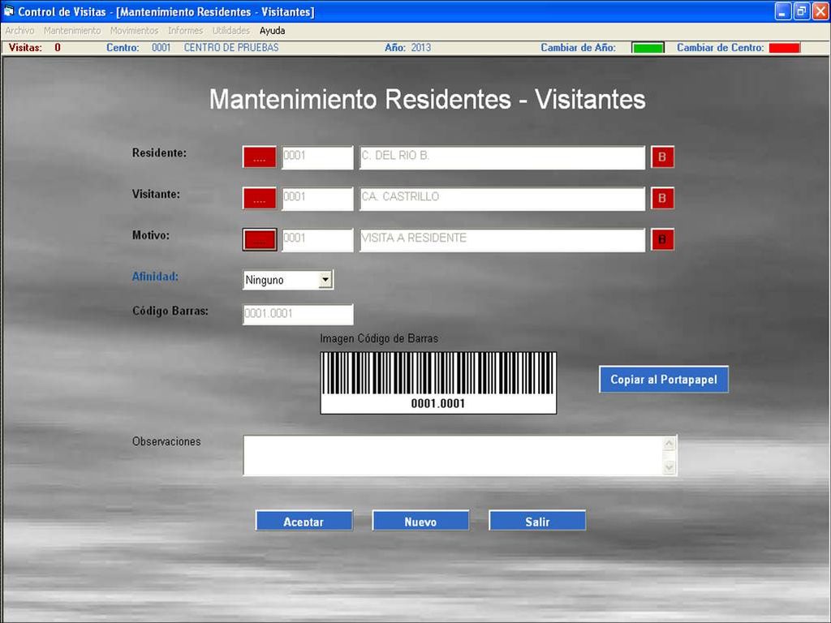Screen dimensions: 831x623
Task: Open the Ayuda menu
Action: [272, 31]
